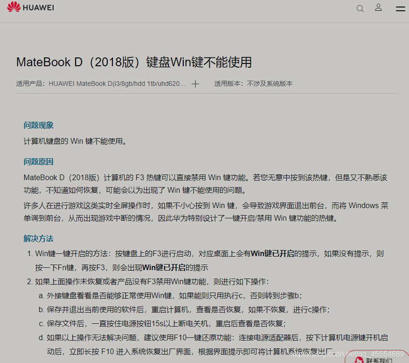
Task: Click the 适用产品 HUAWEI MateBook D text
Action: [101, 84]
